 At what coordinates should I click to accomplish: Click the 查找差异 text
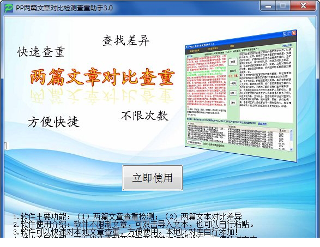[x=126, y=40]
